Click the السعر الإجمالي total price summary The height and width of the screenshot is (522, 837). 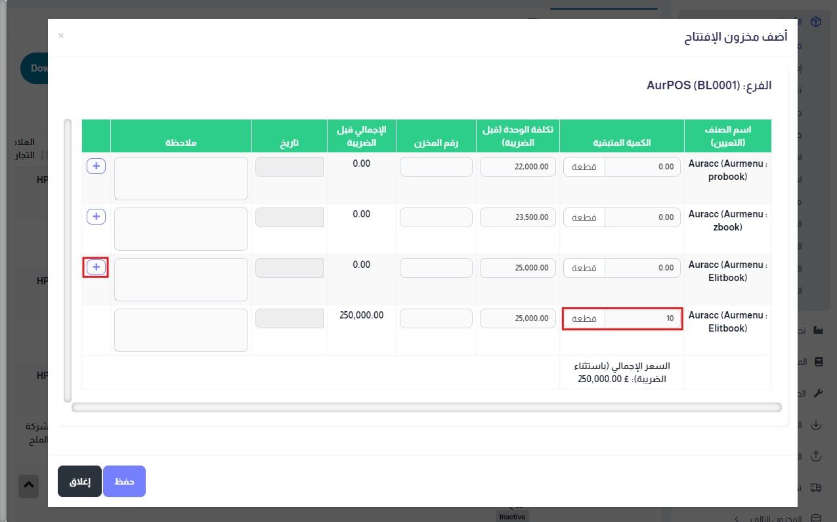click(622, 372)
